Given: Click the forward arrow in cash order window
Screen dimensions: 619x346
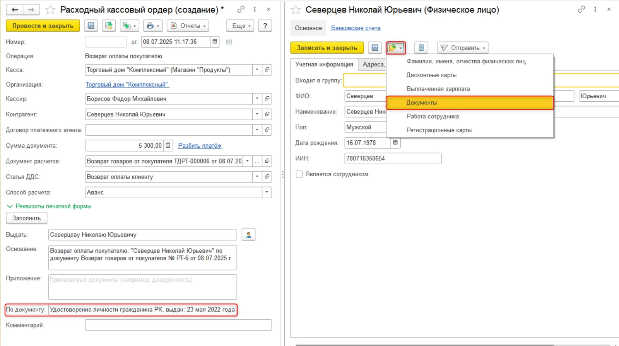Looking at the screenshot, I should [31, 10].
